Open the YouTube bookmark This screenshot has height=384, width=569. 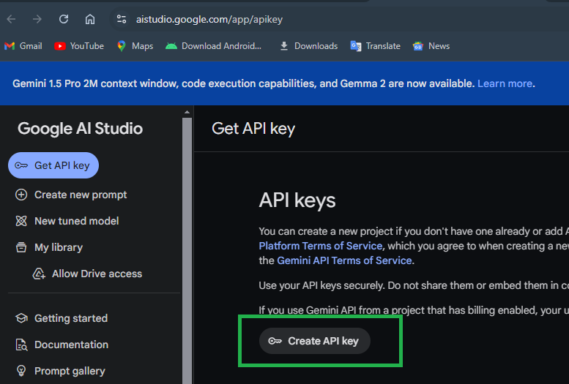tap(79, 46)
